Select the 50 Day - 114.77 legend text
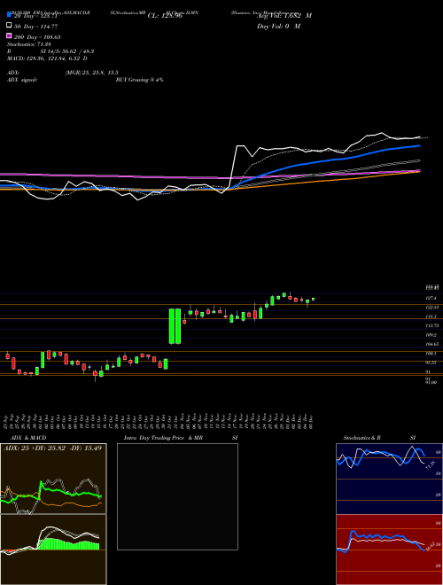This screenshot has width=443, height=585. (x=36, y=27)
